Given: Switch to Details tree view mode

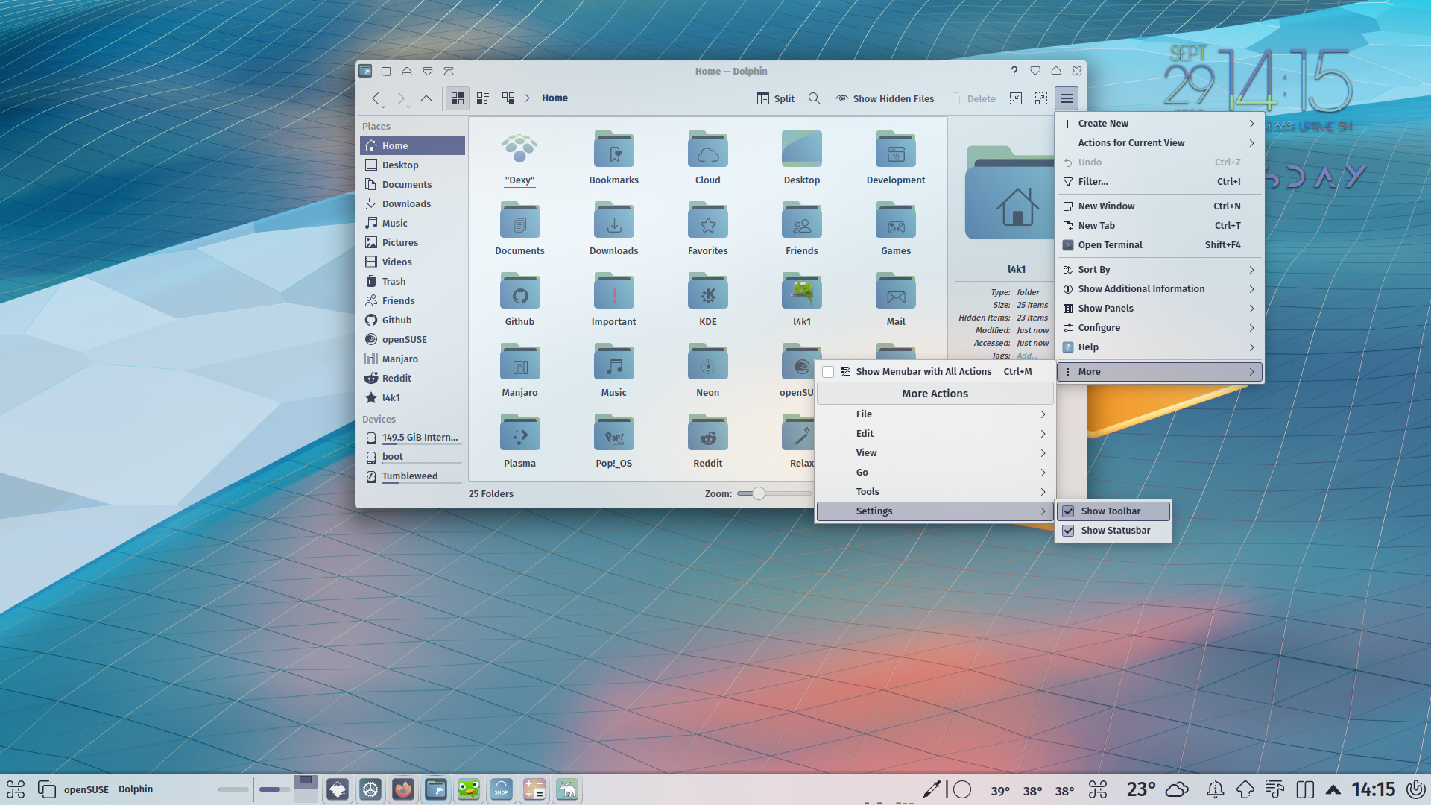Looking at the screenshot, I should [508, 98].
